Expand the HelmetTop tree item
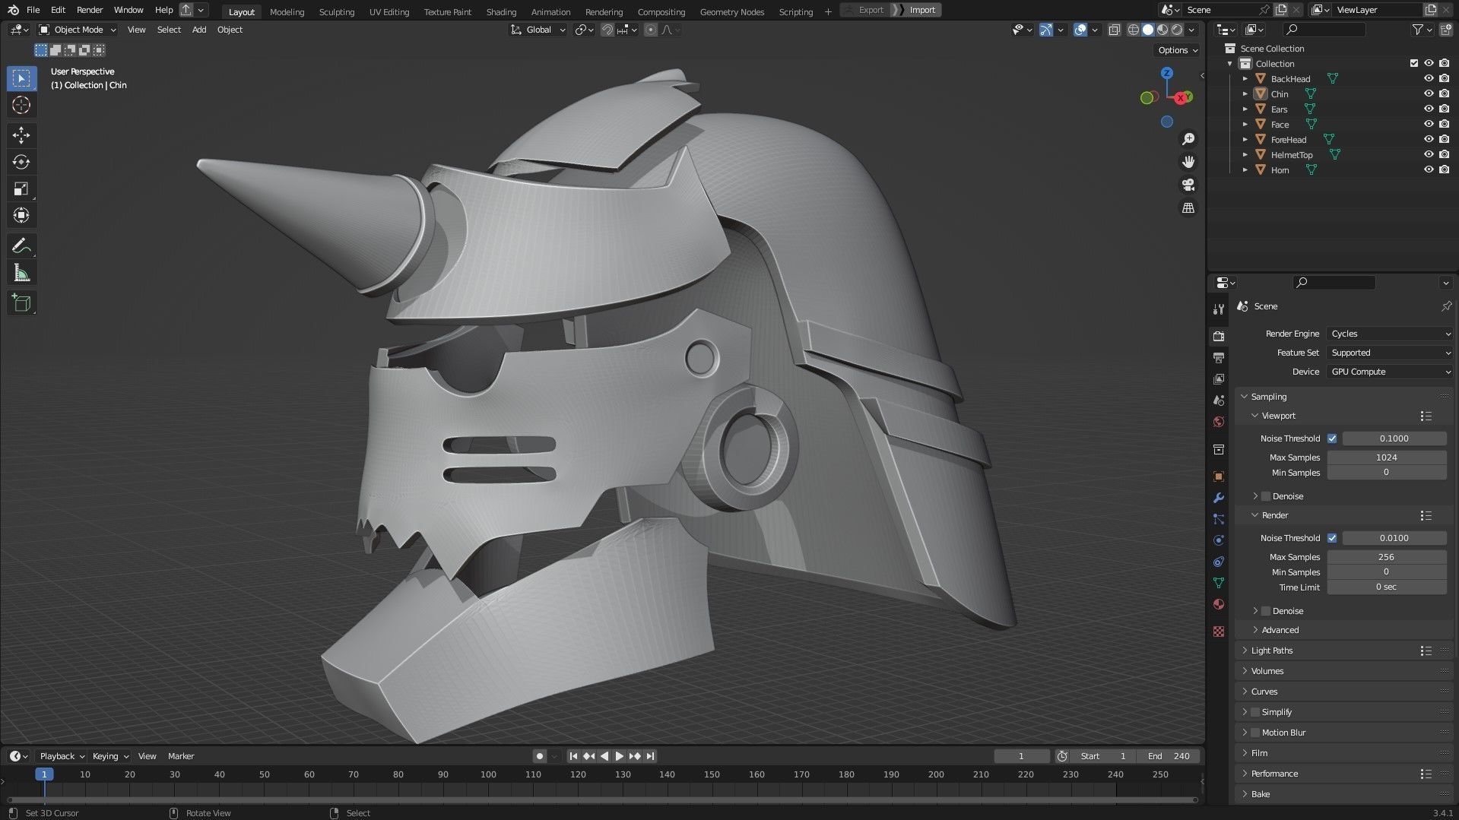The height and width of the screenshot is (820, 1459). [x=1245, y=154]
